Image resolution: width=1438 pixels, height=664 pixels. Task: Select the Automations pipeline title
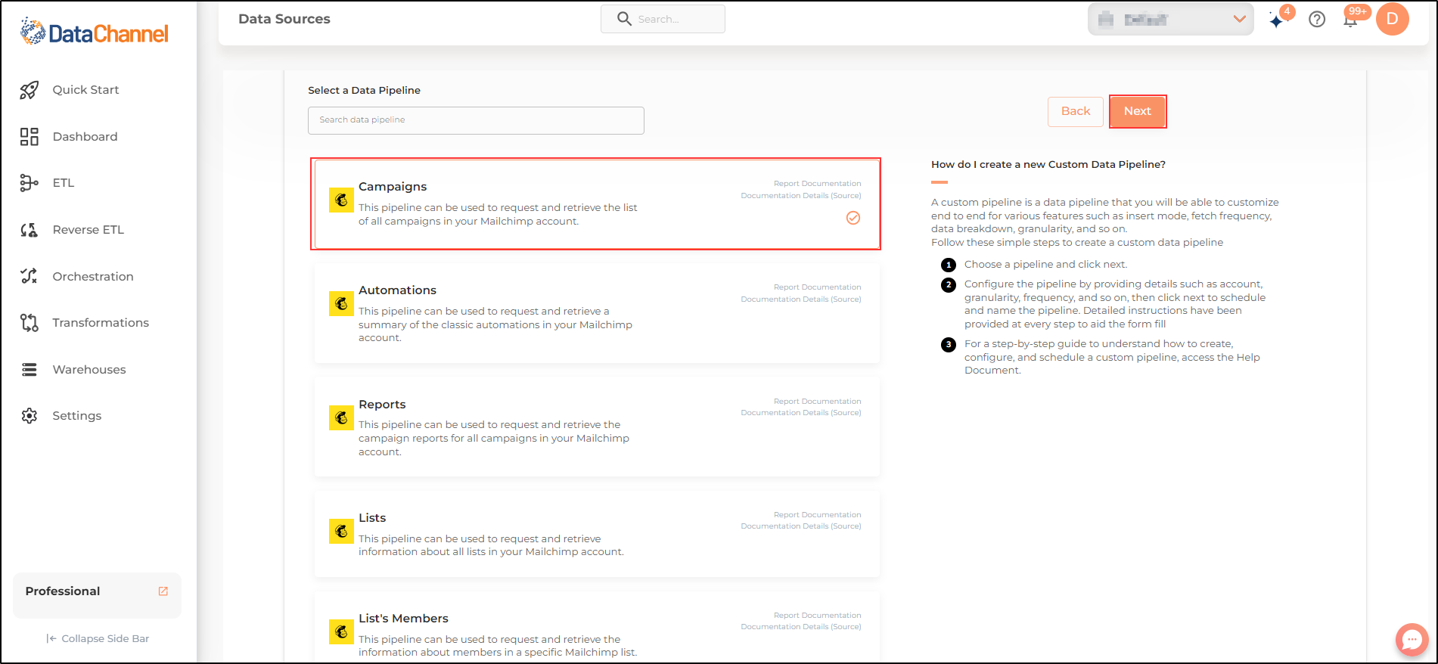pos(397,290)
